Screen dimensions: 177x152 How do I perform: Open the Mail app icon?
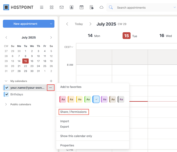point(61,7)
